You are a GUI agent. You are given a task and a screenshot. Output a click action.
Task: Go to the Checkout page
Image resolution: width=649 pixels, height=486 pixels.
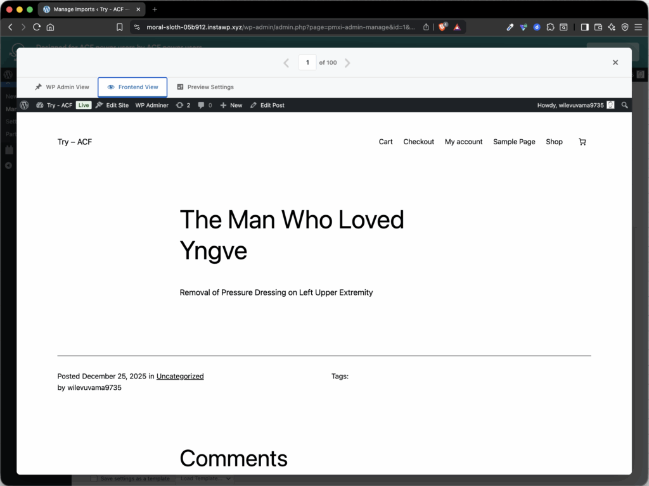pos(419,142)
